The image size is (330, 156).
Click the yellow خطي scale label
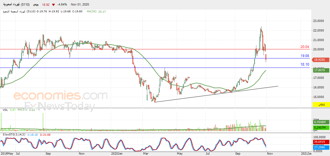(x=321, y=105)
